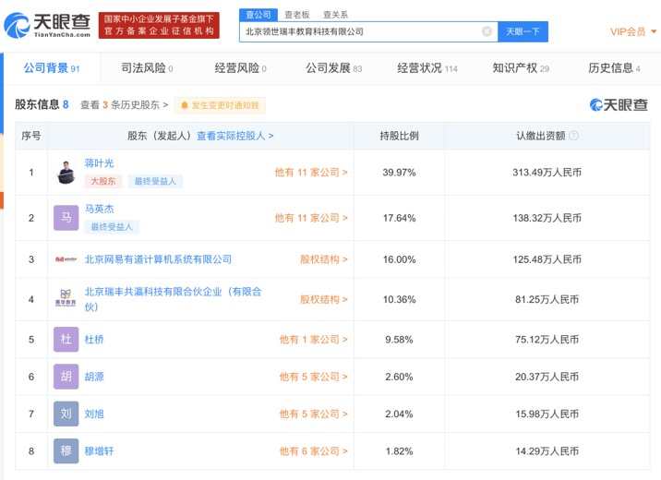Clear the search box with the X icon
The height and width of the screenshot is (480, 661).
[x=487, y=31]
